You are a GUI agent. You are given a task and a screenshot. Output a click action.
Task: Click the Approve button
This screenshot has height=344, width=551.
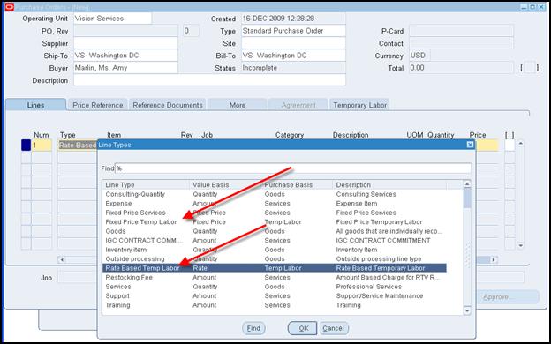pos(509,297)
